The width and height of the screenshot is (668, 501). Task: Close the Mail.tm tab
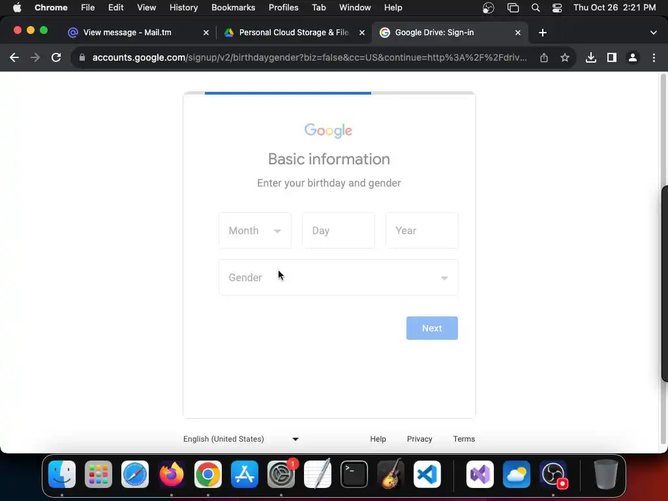point(206,33)
